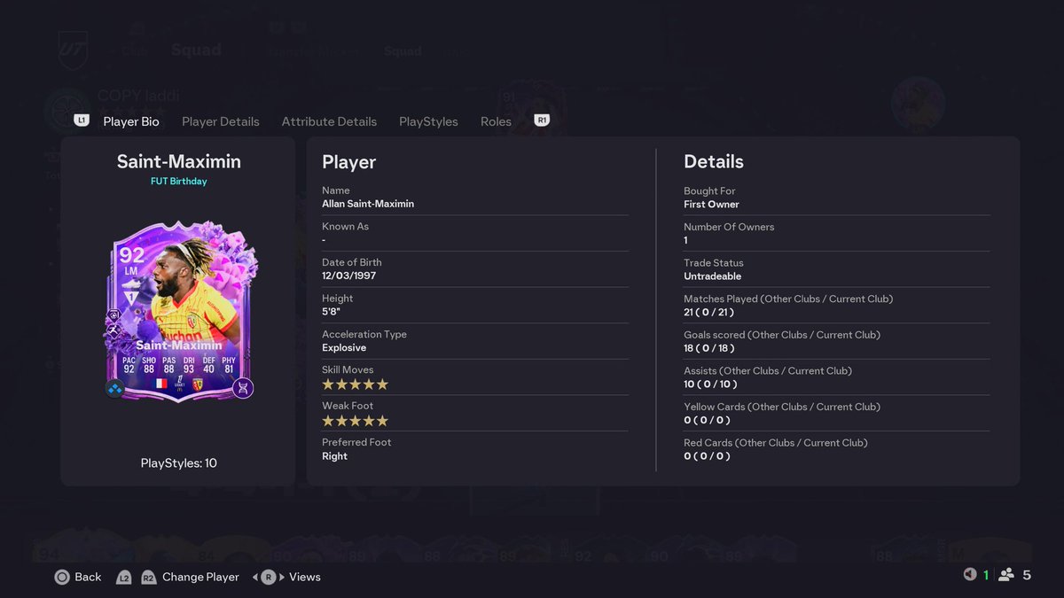Image resolution: width=1064 pixels, height=598 pixels.
Task: Click the cyan FUT Birthday label
Action: pyautogui.click(x=179, y=182)
